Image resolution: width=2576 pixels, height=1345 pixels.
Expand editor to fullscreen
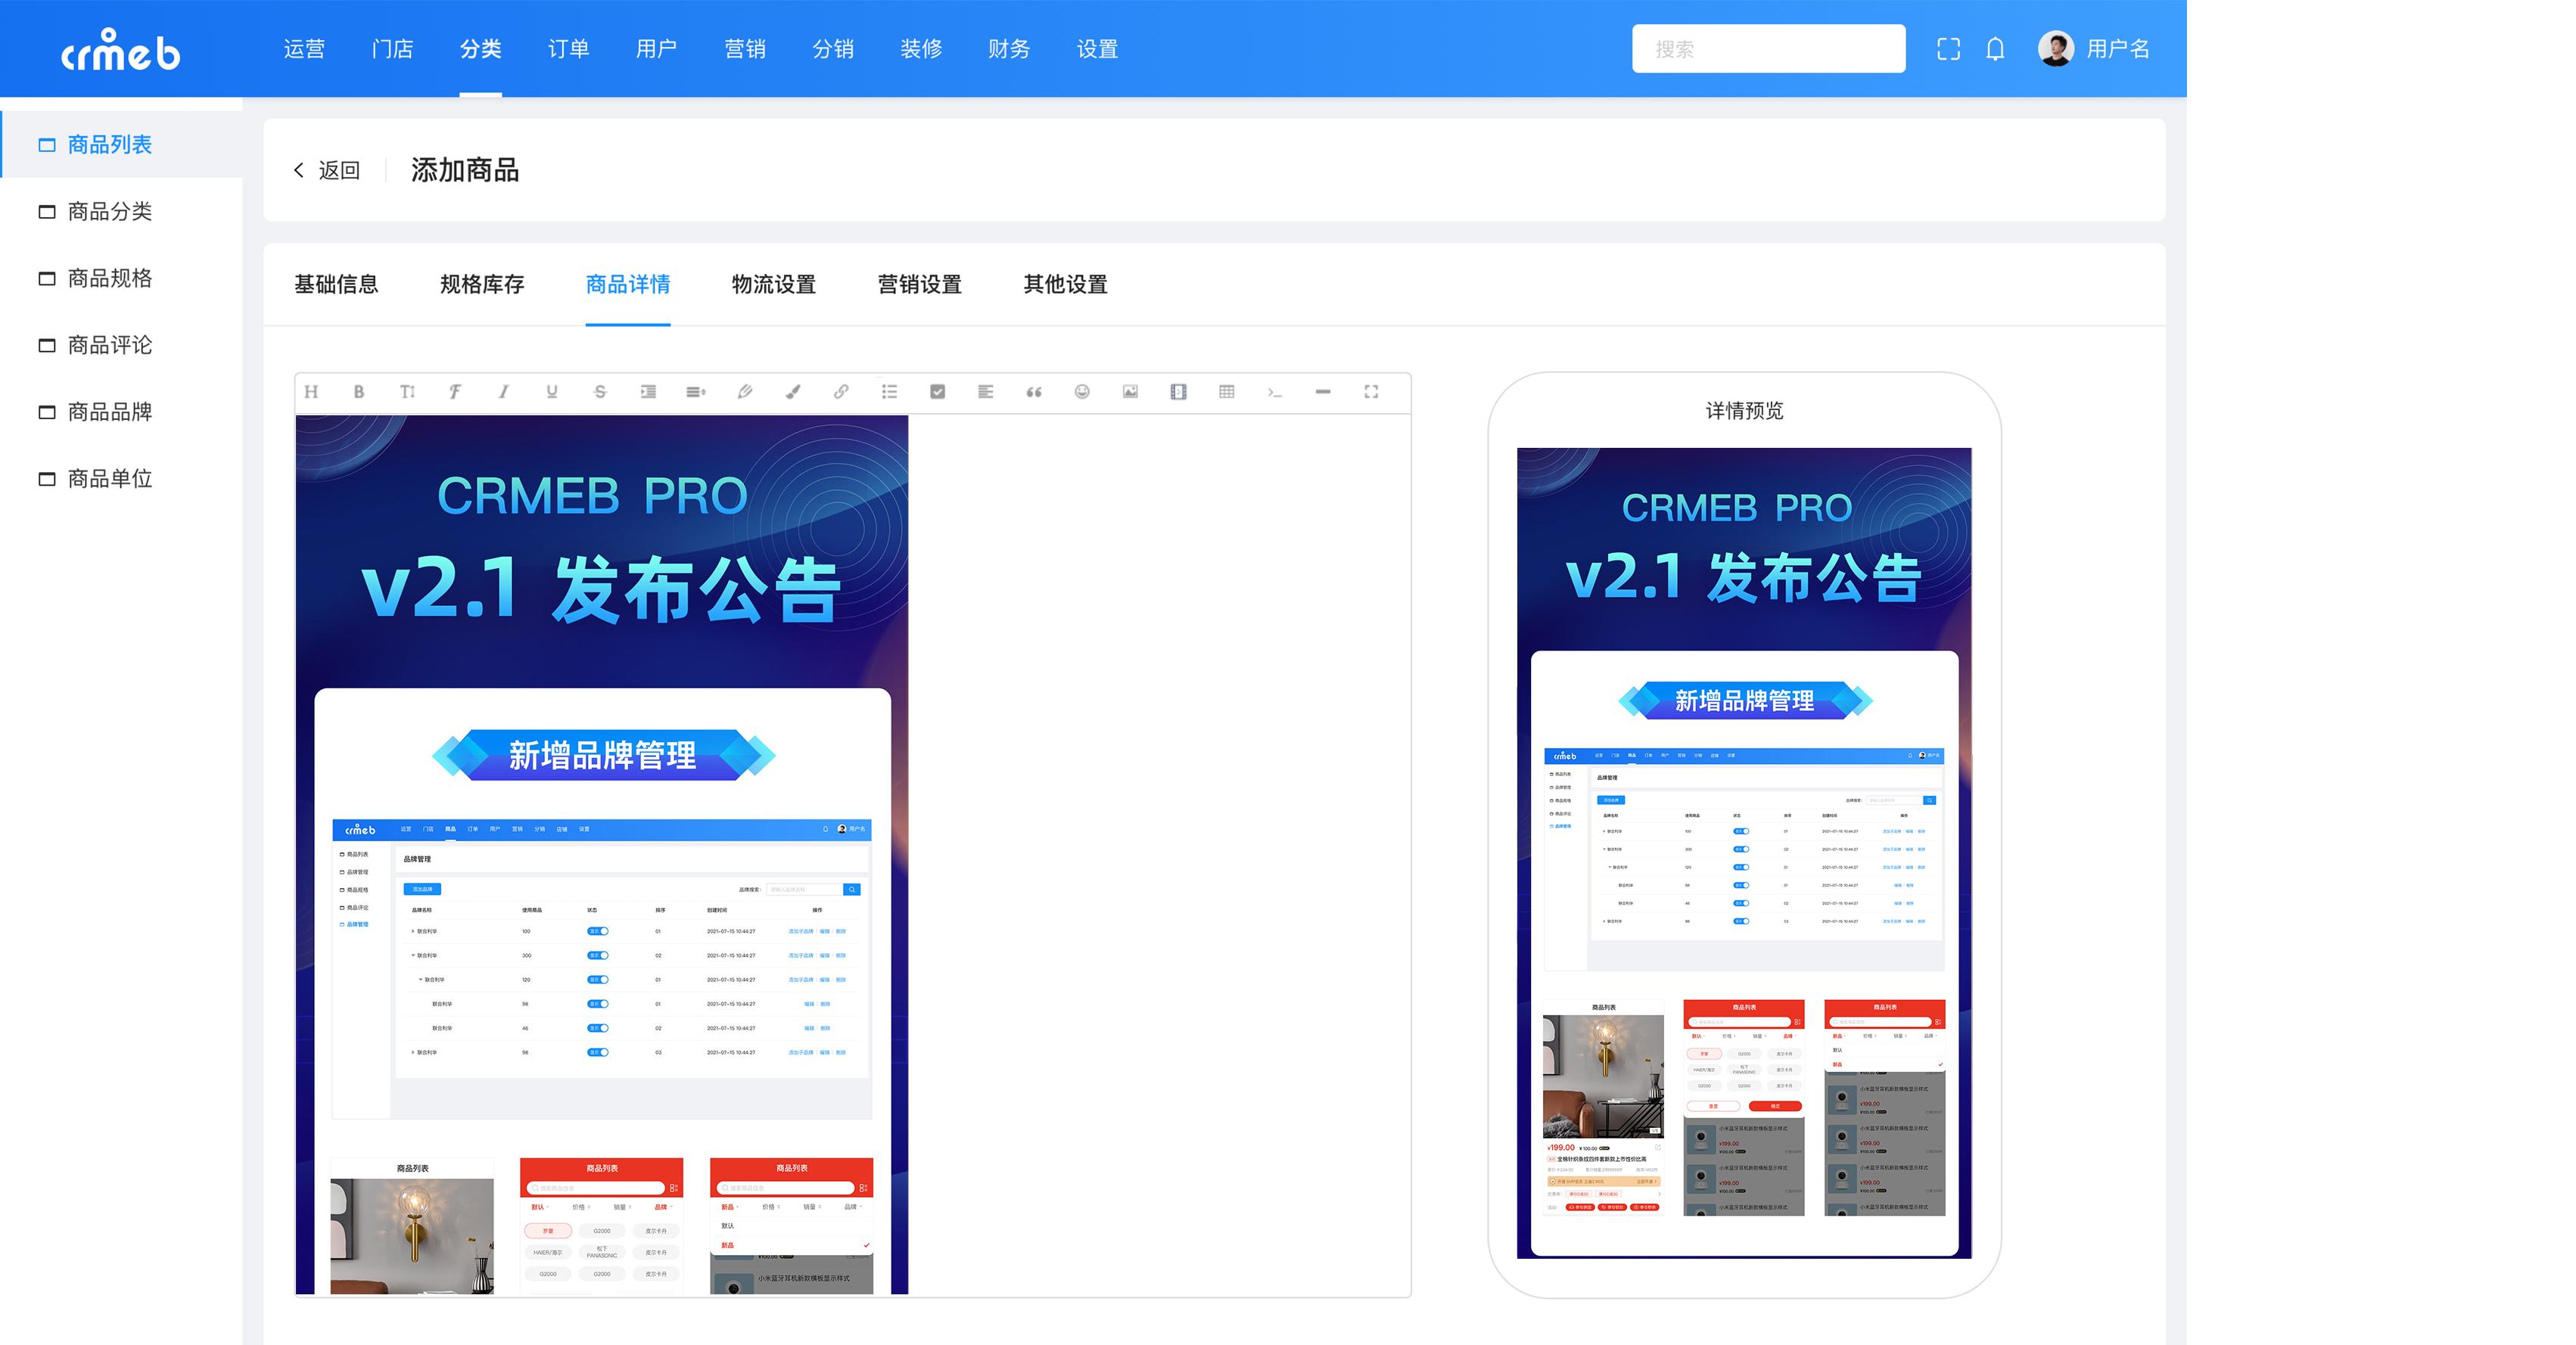(1371, 392)
